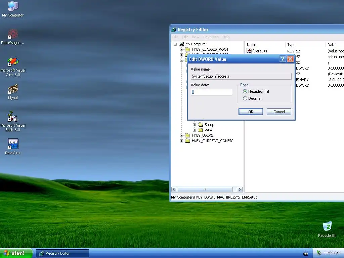
Task: Click the Setup key's open folder icon
Action: point(201,125)
